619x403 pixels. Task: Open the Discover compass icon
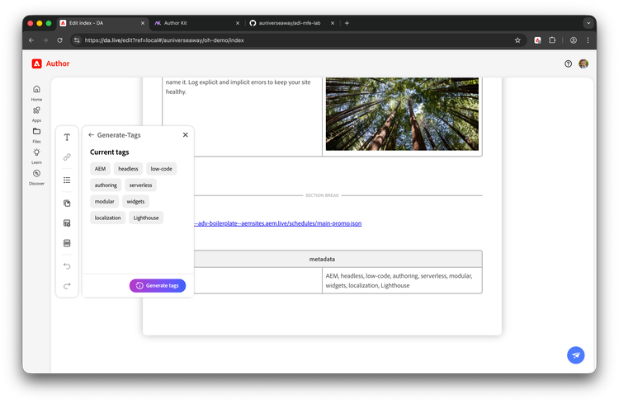tap(36, 174)
